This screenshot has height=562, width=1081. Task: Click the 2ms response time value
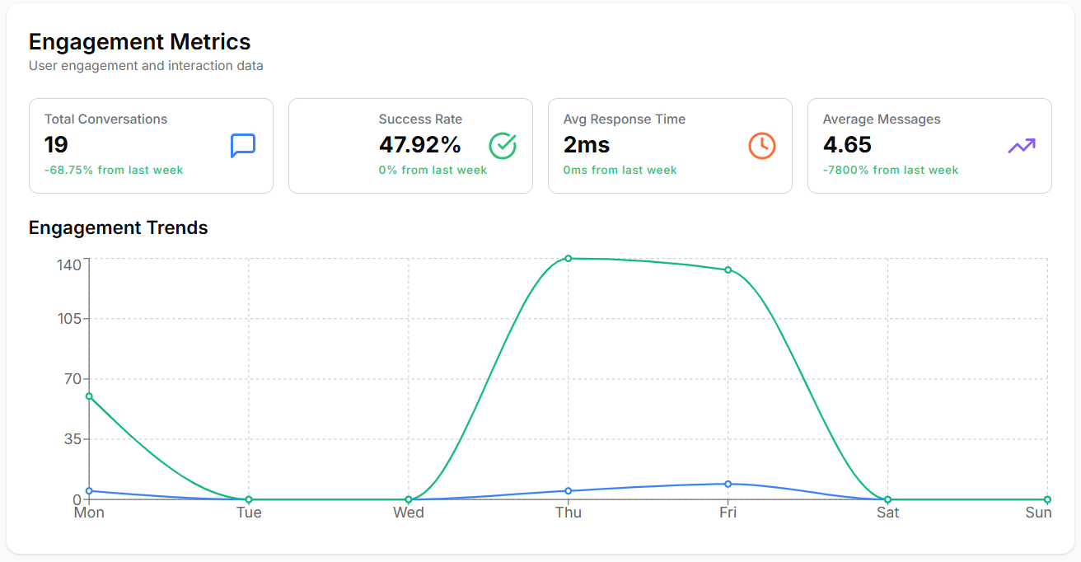tap(587, 145)
